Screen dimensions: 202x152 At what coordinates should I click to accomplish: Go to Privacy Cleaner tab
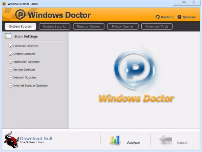tap(123, 26)
